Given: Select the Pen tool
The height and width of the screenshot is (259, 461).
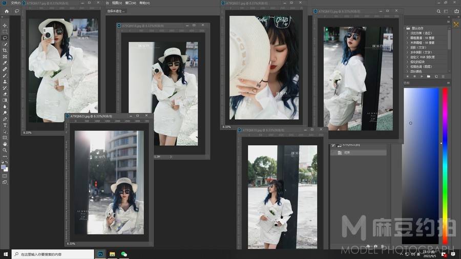Looking at the screenshot, I should pos(5,119).
